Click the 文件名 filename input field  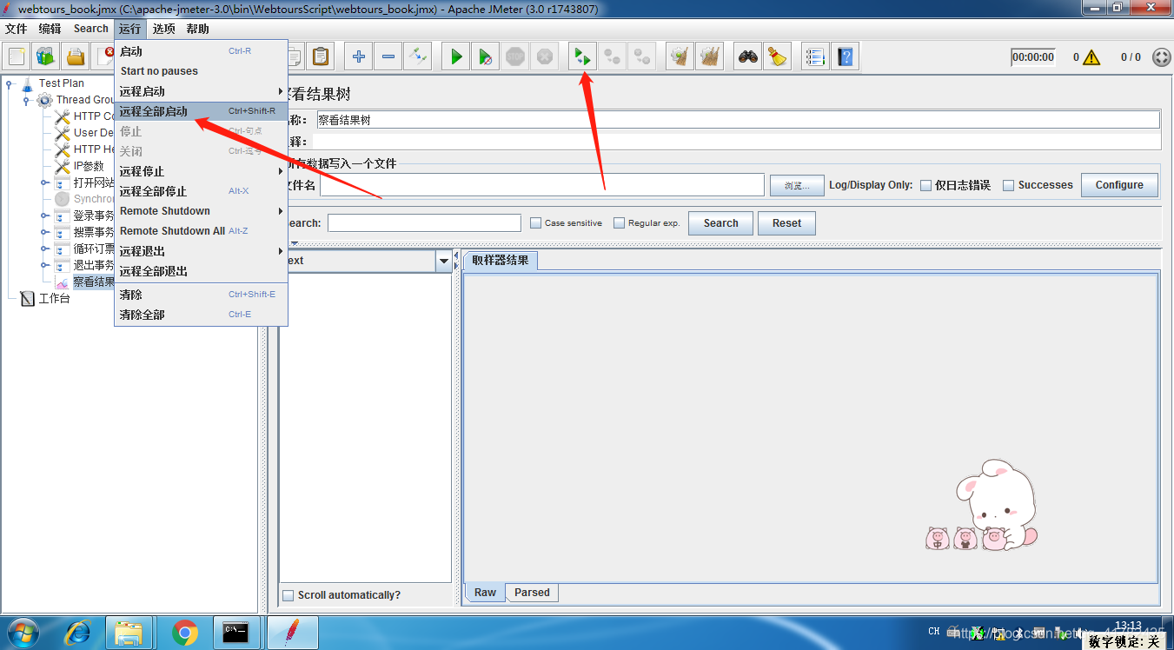tap(542, 185)
